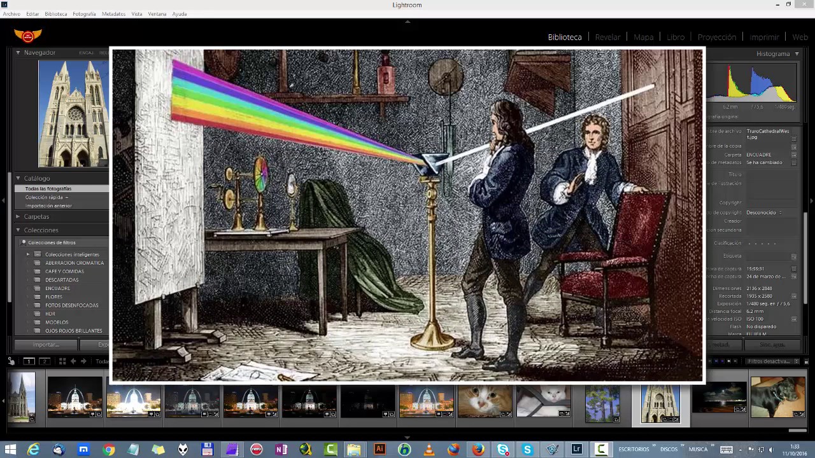Select the HDR collection

click(50, 314)
